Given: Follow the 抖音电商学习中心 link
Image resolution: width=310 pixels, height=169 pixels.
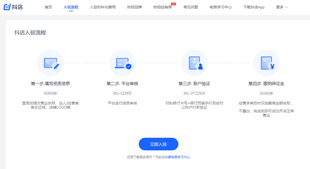Looking at the screenshot, I should [x=177, y=157].
